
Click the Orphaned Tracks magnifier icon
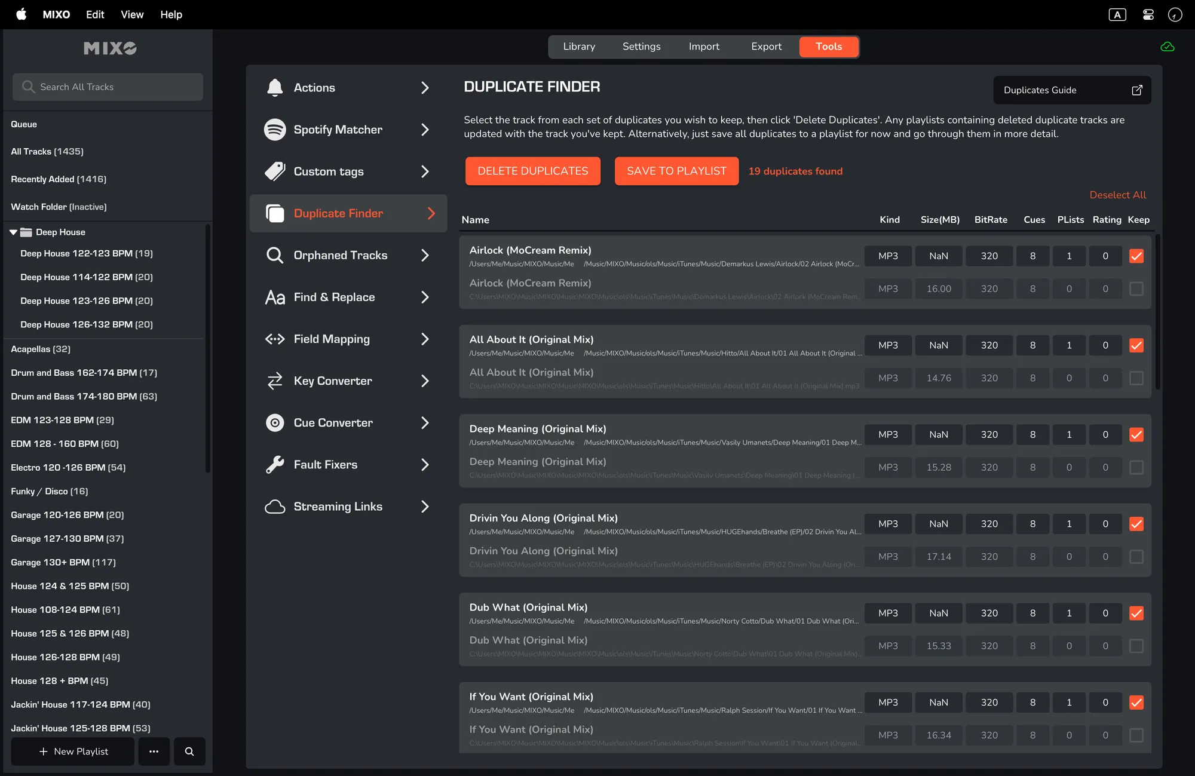click(275, 255)
